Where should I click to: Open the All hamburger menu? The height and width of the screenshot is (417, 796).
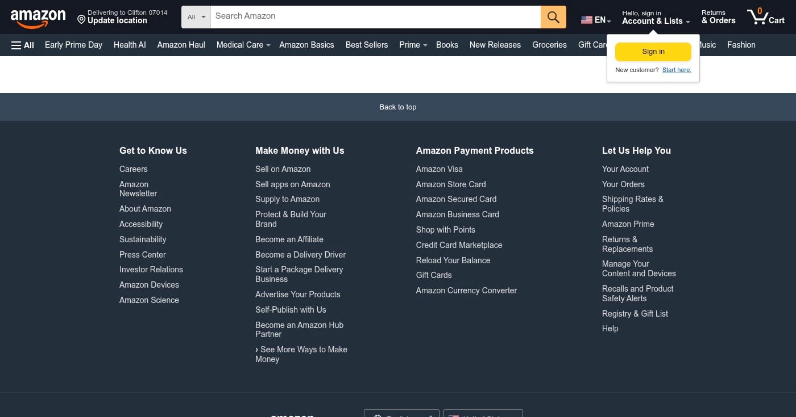[23, 45]
